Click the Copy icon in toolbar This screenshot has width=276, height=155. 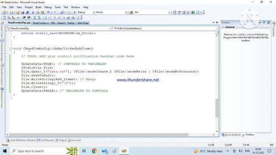[x=38, y=12]
